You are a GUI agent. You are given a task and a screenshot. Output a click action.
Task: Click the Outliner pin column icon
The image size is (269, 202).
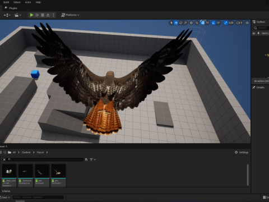click(258, 33)
